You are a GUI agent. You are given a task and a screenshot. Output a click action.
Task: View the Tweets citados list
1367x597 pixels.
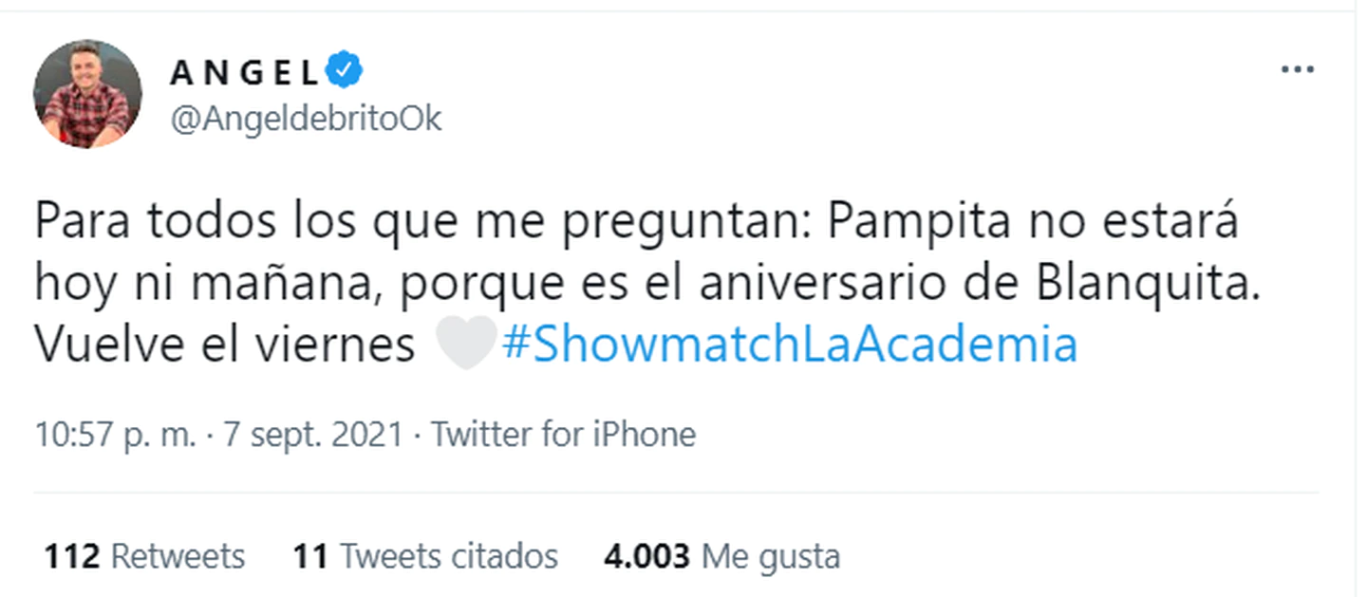(425, 555)
